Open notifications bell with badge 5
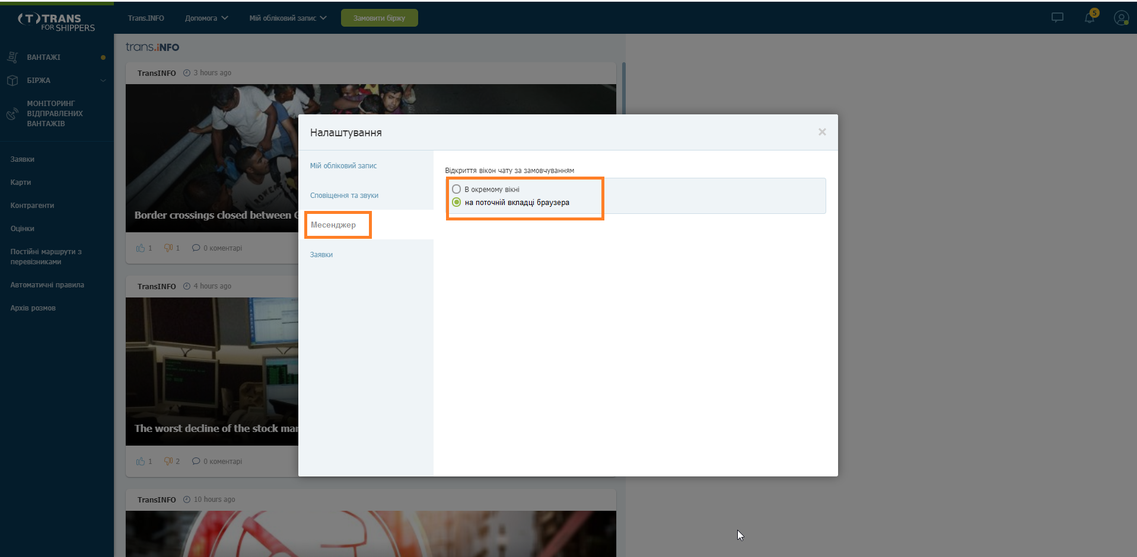 click(x=1090, y=17)
